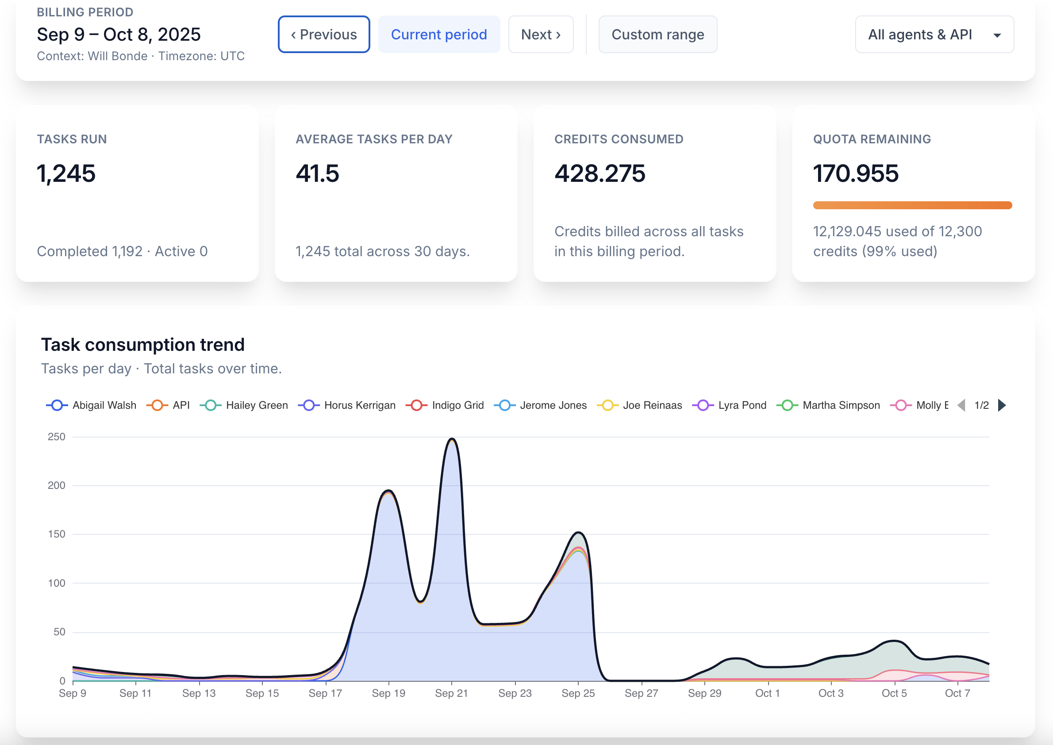The image size is (1053, 745).
Task: Click the Tasks Run value 1,245
Action: click(66, 173)
